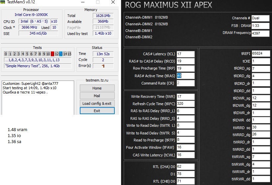
Task: Click the Intel Core i9-10900K processor name
Action: 31,15
